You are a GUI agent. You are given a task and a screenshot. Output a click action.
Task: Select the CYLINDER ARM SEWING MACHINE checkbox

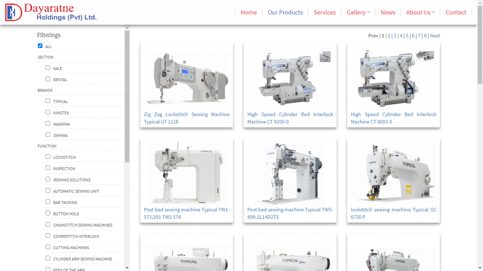coord(48,258)
